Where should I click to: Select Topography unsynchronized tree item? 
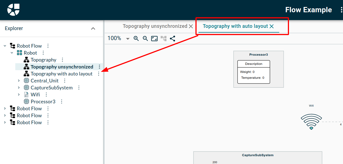pyautogui.click(x=62, y=67)
